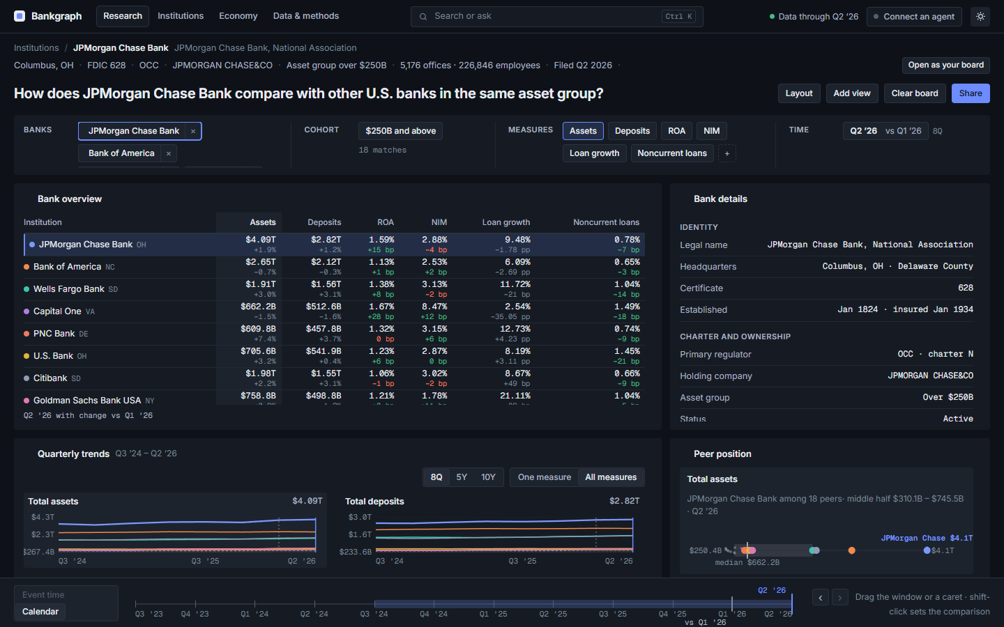Open the Q2 '26 vs Q1 '26 time selector

click(885, 131)
